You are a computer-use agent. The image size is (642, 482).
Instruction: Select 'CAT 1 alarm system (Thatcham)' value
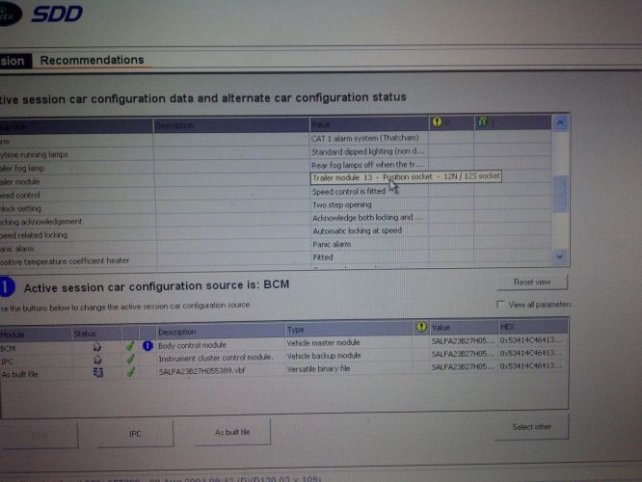pyautogui.click(x=364, y=138)
